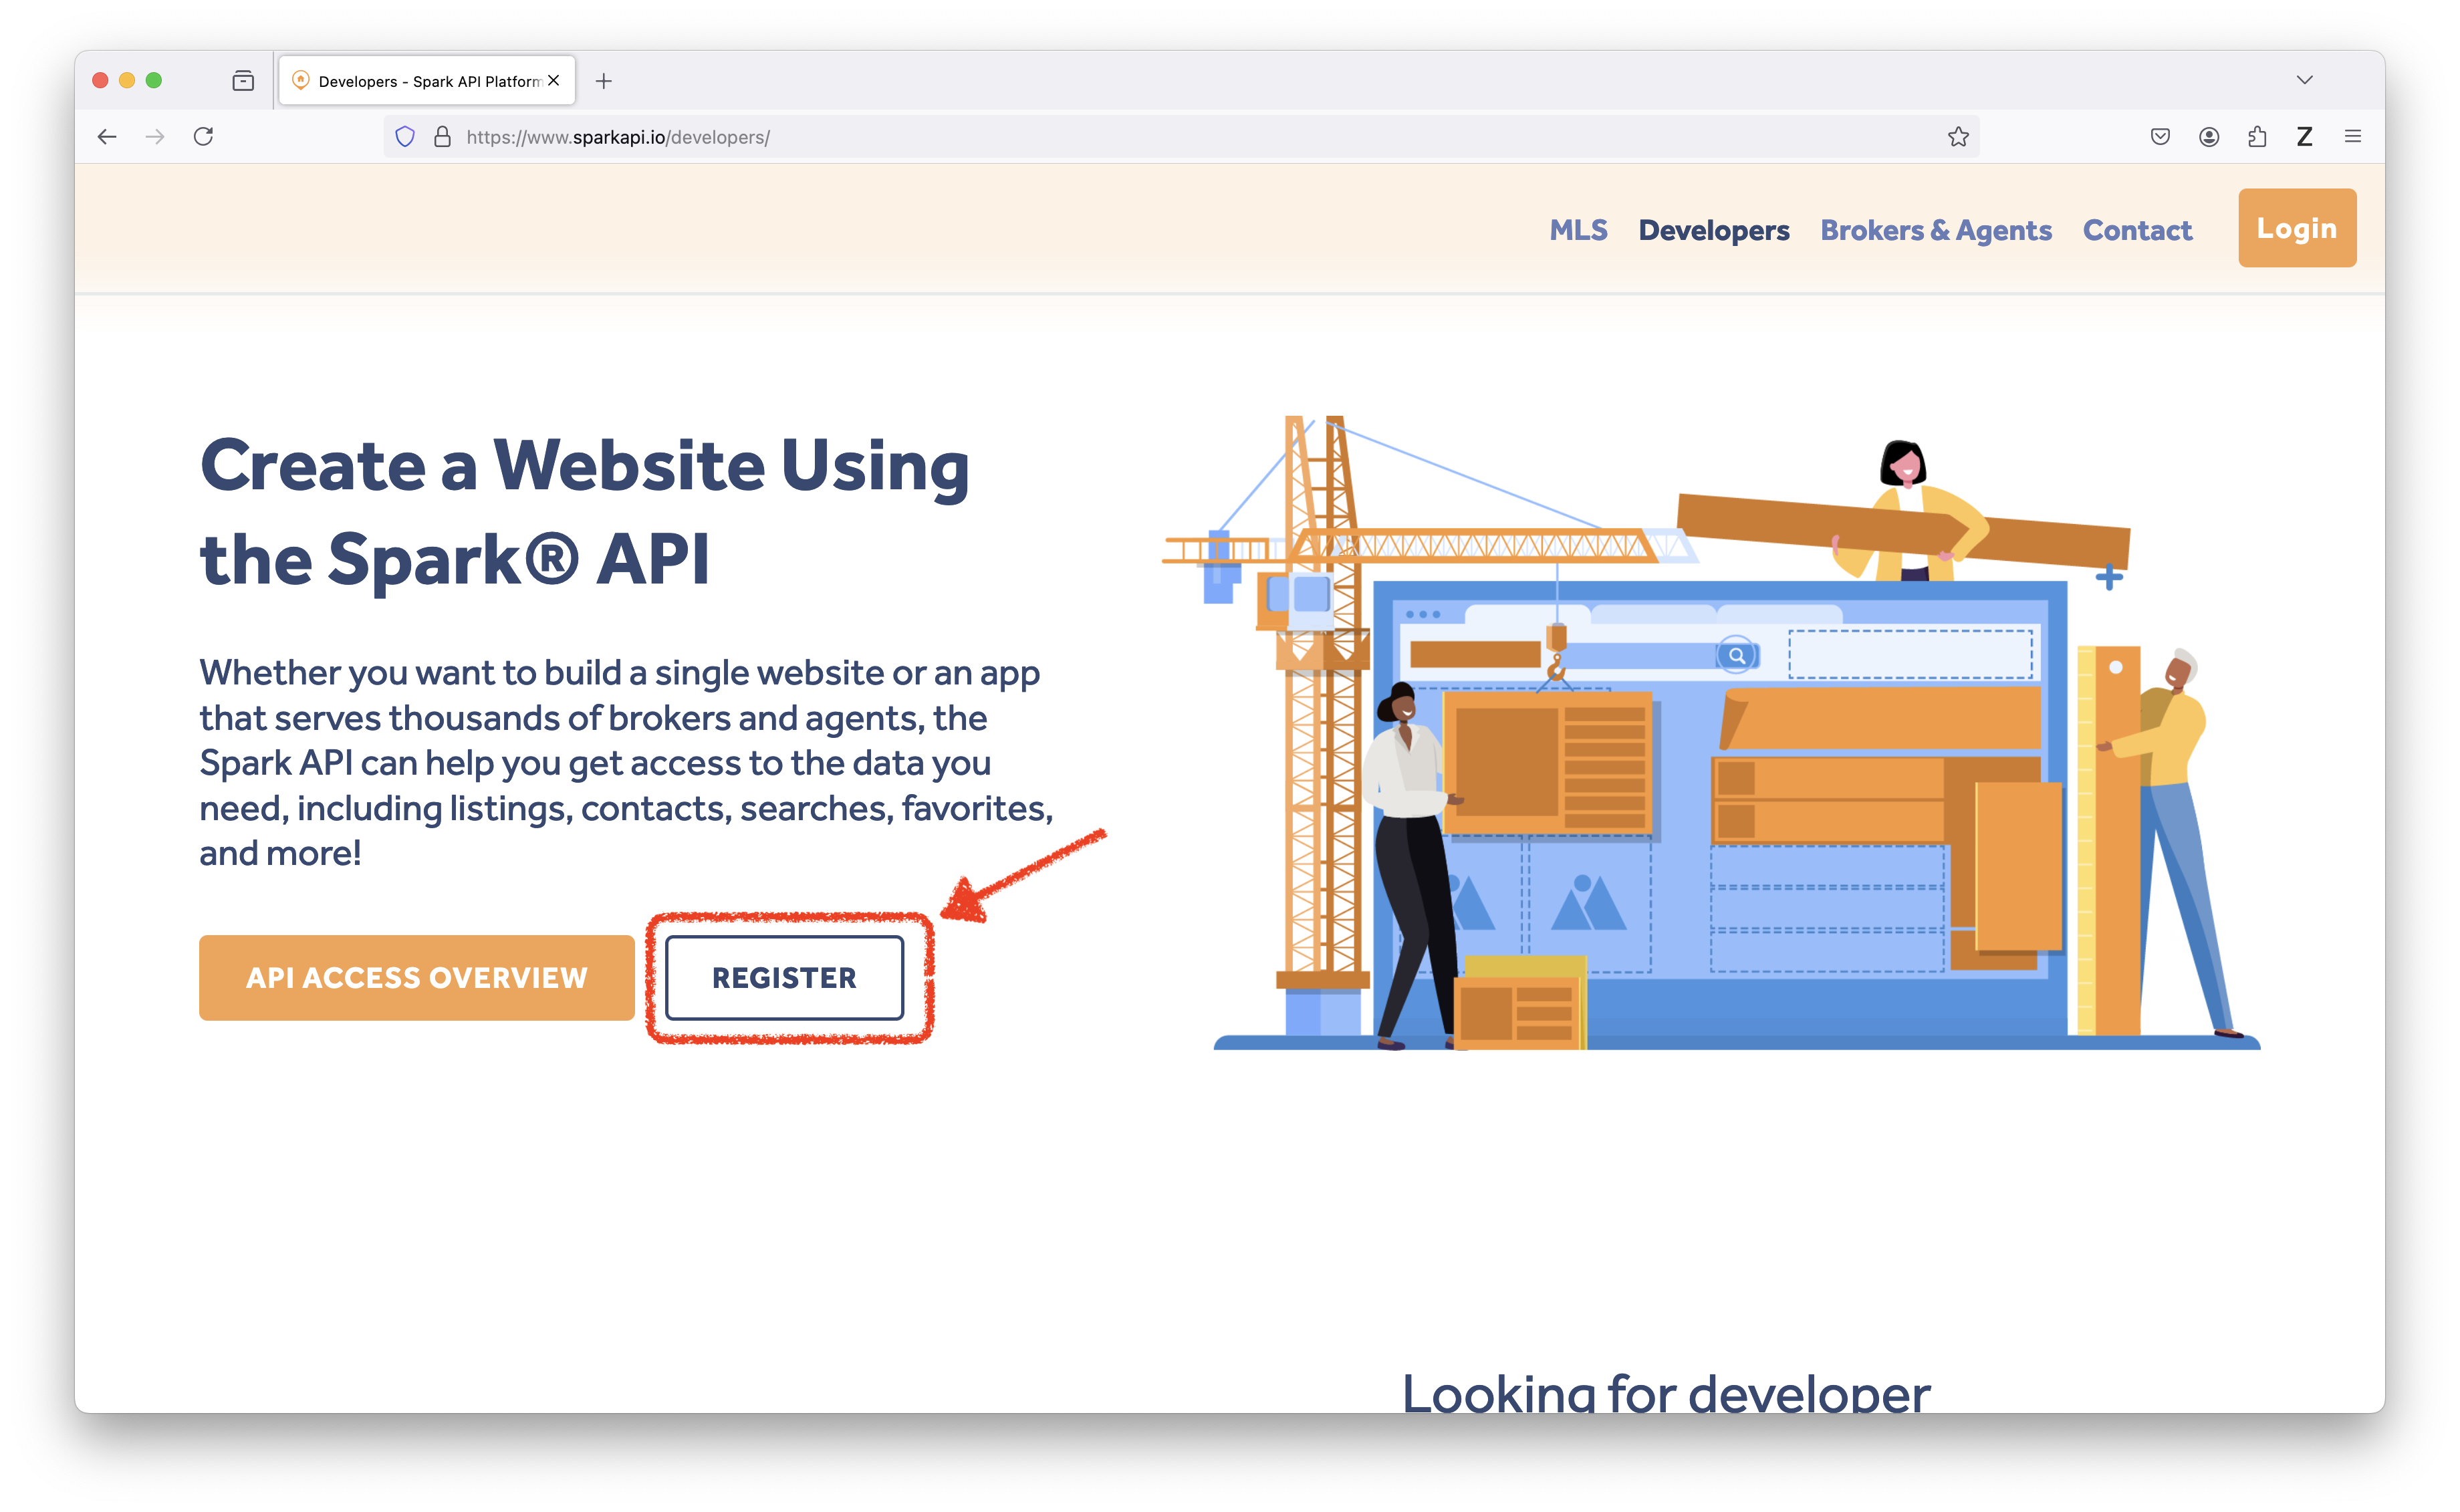Open the Pocket save icon

point(2160,137)
